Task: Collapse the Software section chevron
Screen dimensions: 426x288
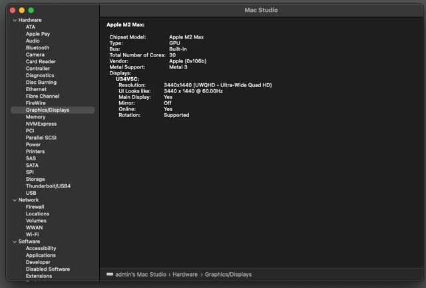Action: coord(15,241)
